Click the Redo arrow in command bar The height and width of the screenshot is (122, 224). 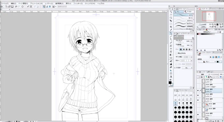pos(19,7)
